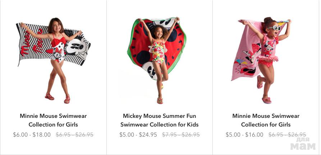Click the girl's white sunglasses
Image resolution: width=321 pixels, height=155 pixels.
tap(274, 28)
